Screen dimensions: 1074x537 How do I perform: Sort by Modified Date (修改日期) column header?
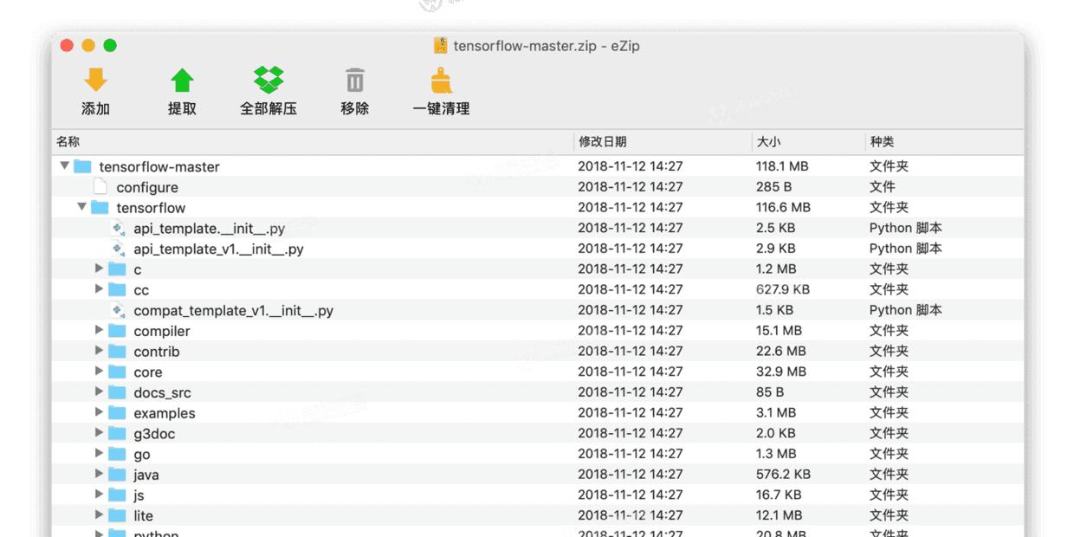click(x=663, y=142)
